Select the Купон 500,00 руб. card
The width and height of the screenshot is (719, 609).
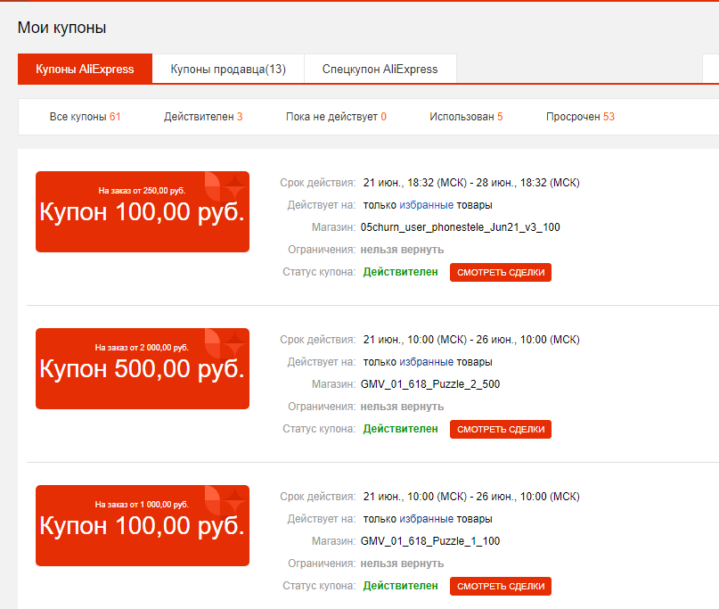tap(143, 368)
